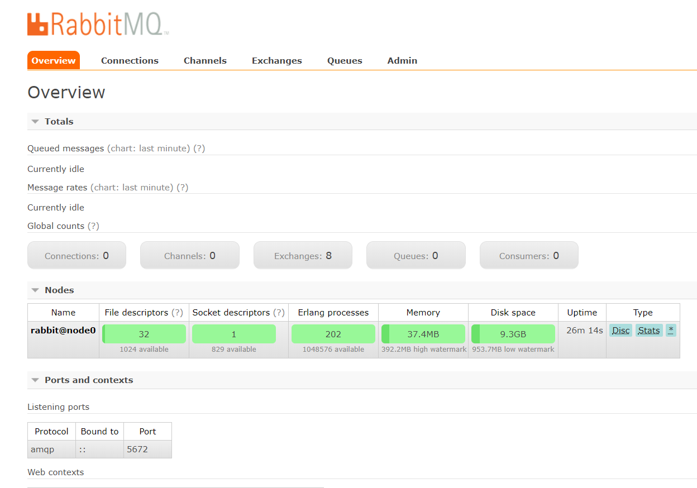Click the Connections: 0 count button
The width and height of the screenshot is (697, 488).
tap(77, 255)
